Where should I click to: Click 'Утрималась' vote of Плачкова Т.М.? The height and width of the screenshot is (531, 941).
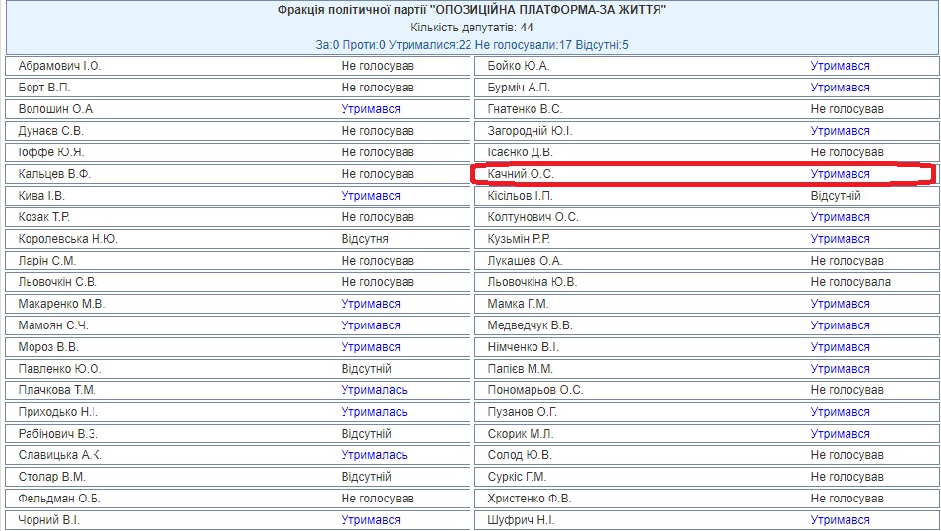[x=374, y=390]
